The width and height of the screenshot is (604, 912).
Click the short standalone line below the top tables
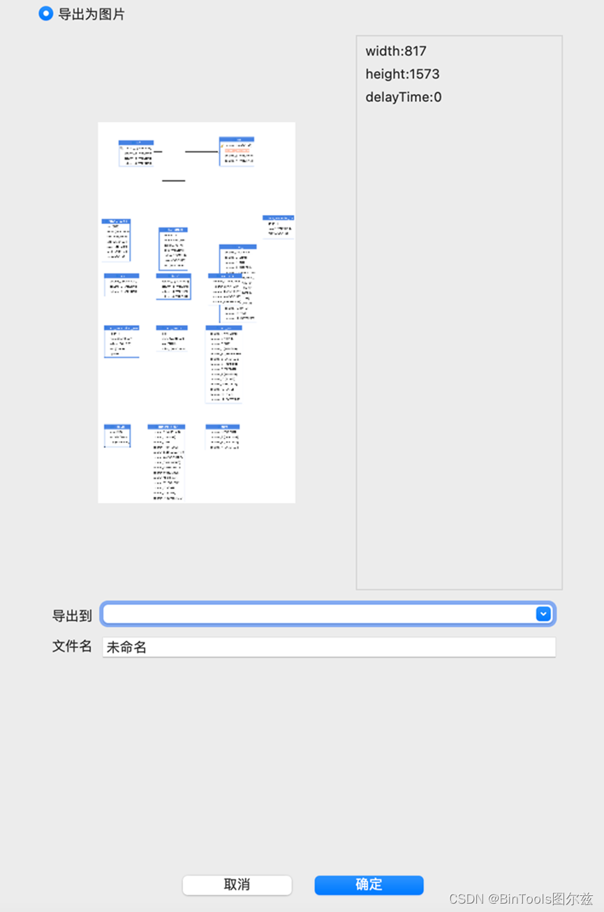172,180
